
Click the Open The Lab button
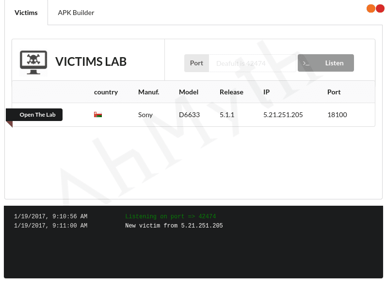34,115
